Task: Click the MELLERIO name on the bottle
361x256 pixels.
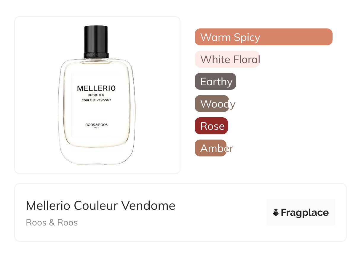Action: pyautogui.click(x=96, y=88)
